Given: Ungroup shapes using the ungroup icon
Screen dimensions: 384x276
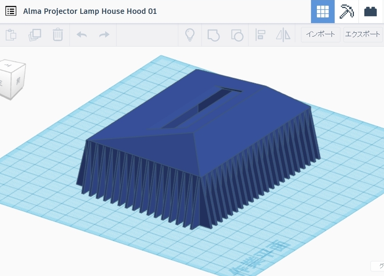Looking at the screenshot, I should pyautogui.click(x=237, y=35).
